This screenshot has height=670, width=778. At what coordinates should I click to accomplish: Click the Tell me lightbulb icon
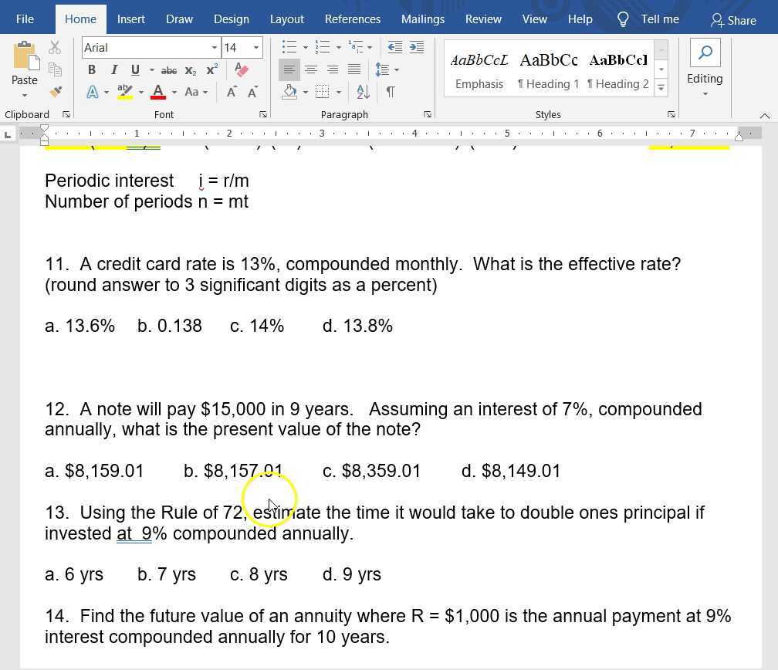(x=623, y=19)
